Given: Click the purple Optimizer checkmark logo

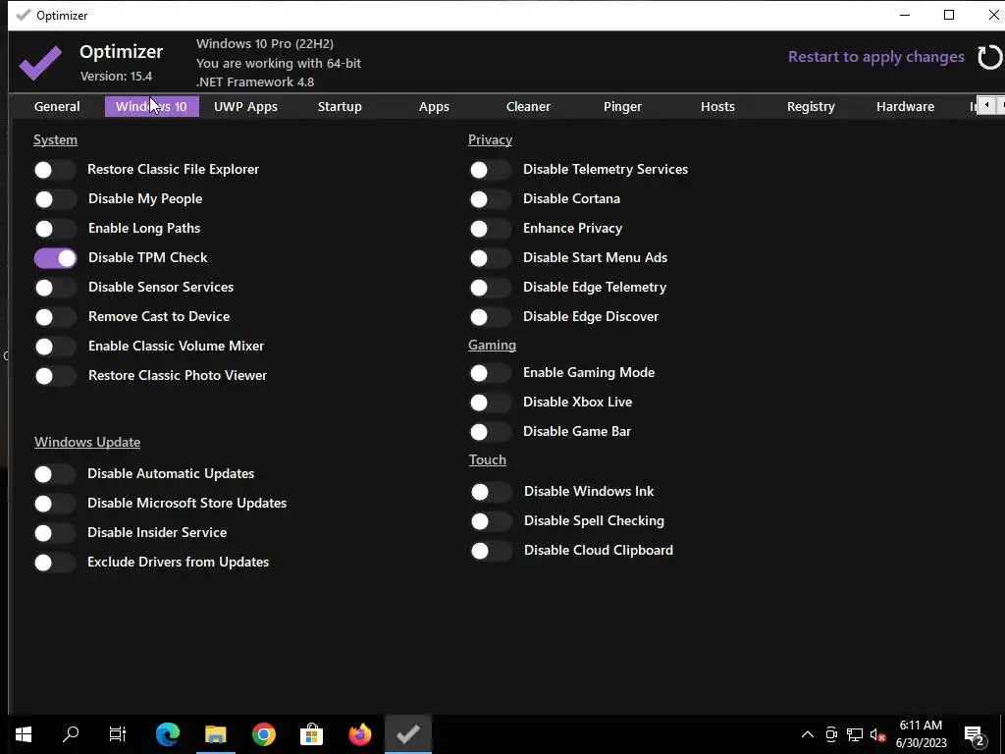Looking at the screenshot, I should [40, 62].
